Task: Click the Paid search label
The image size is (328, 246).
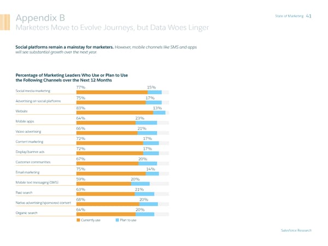Action: (x=25, y=192)
